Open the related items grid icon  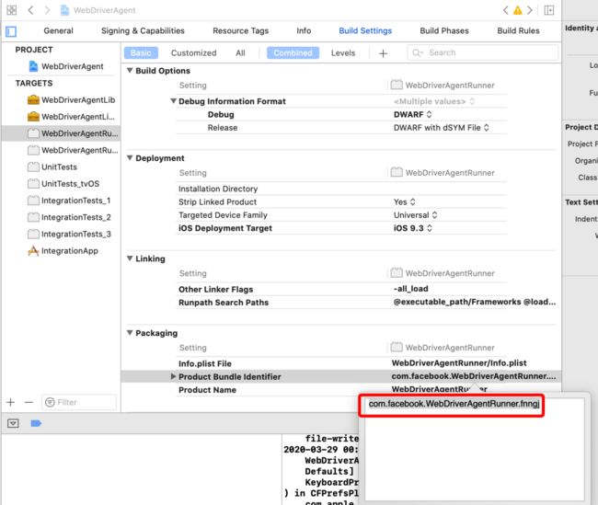click(12, 10)
